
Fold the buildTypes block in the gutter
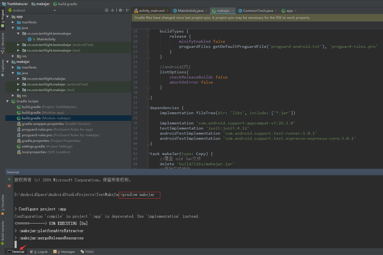click(148, 31)
